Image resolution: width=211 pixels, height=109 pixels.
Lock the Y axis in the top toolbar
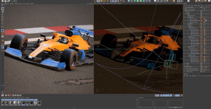coord(115,1)
